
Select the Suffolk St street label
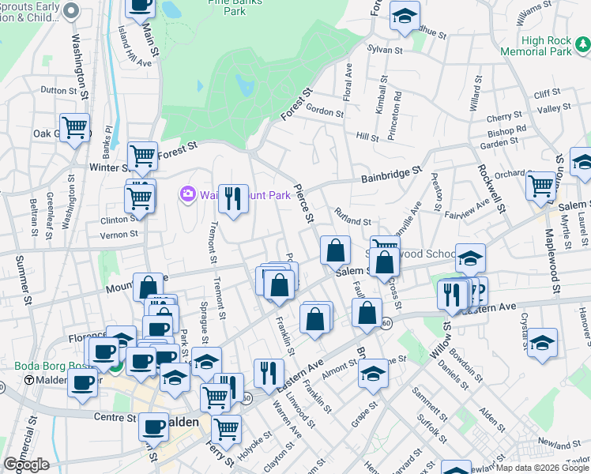tap(432, 429)
